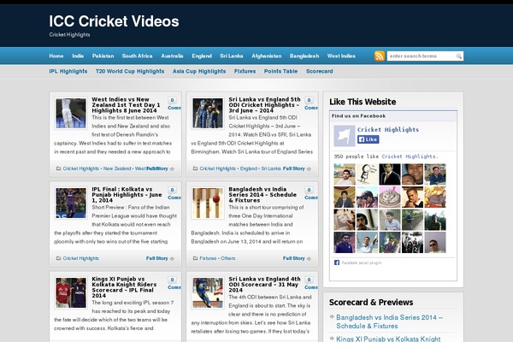Open the West Indies menu item

341,56
